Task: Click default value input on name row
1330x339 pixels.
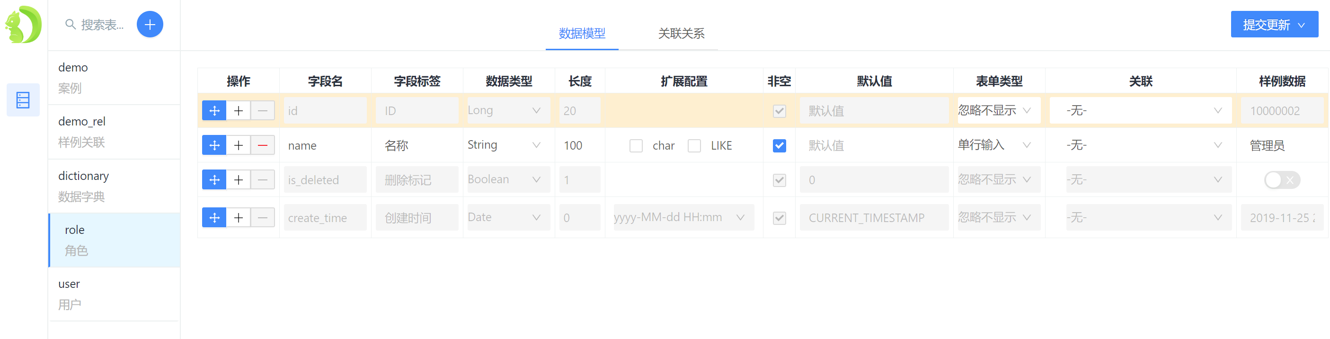Action: click(x=874, y=145)
